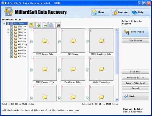Show the Legend

pyautogui.click(x=135, y=88)
